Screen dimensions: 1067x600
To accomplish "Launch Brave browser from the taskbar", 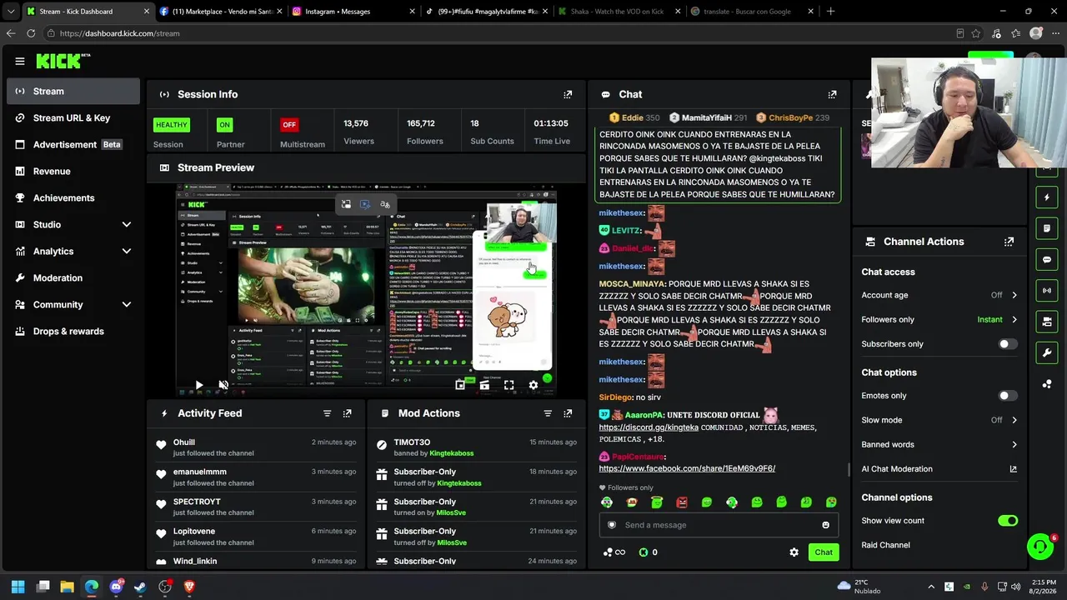I will click(x=189, y=587).
